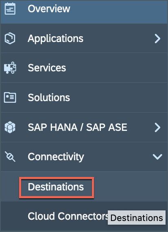Screen dimensions: 168x232
Task: Open the Cloud Connectors sub-item
Action: [68, 216]
